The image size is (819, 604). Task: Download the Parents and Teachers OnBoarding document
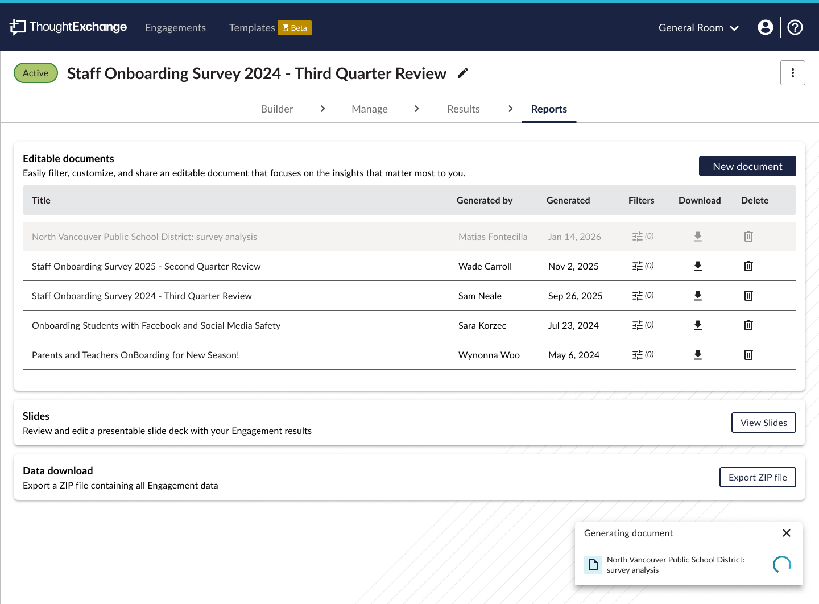coord(698,355)
